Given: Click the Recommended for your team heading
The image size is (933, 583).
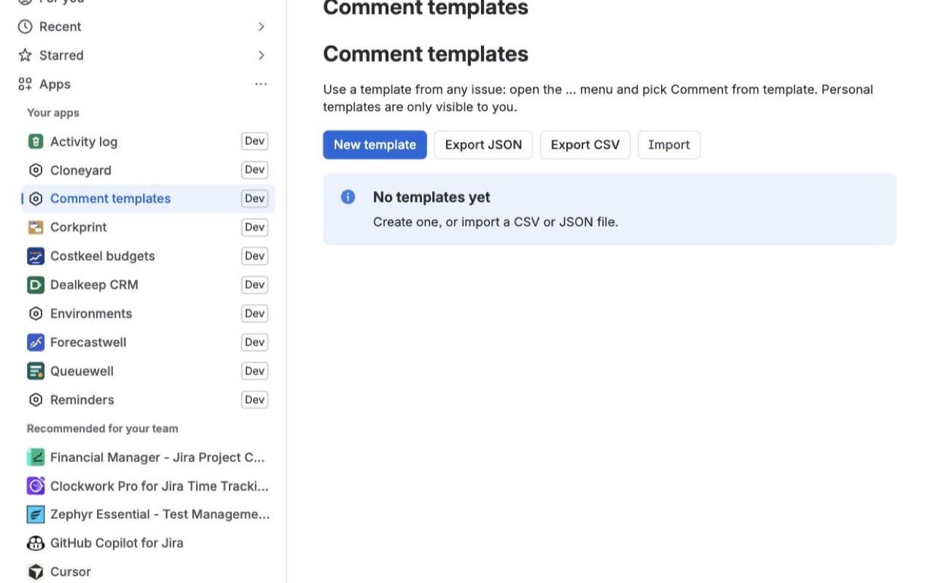Looking at the screenshot, I should point(103,429).
